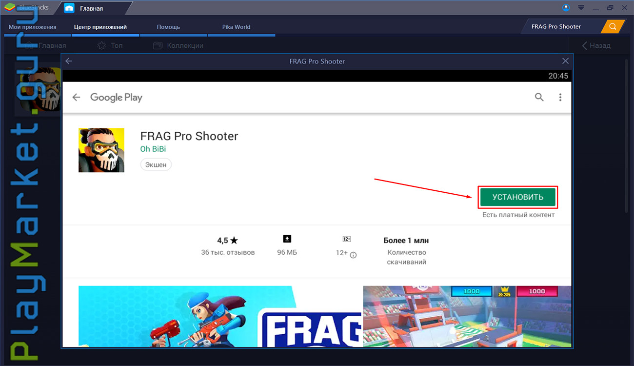Select the Центр приложений tab
The width and height of the screenshot is (634, 366).
click(x=100, y=27)
